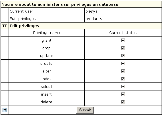The height and width of the screenshot is (115, 163).
Task: Uncheck the grant privilege checkbox
Action: coord(123,40)
